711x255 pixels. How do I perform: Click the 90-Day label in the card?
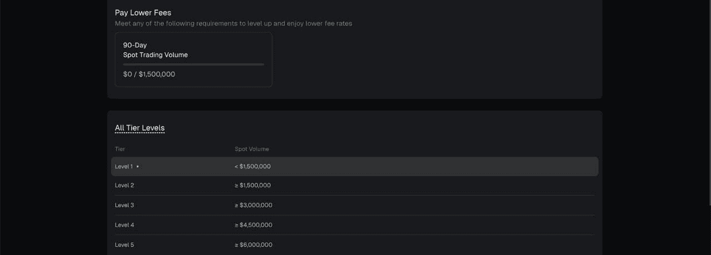coord(135,45)
